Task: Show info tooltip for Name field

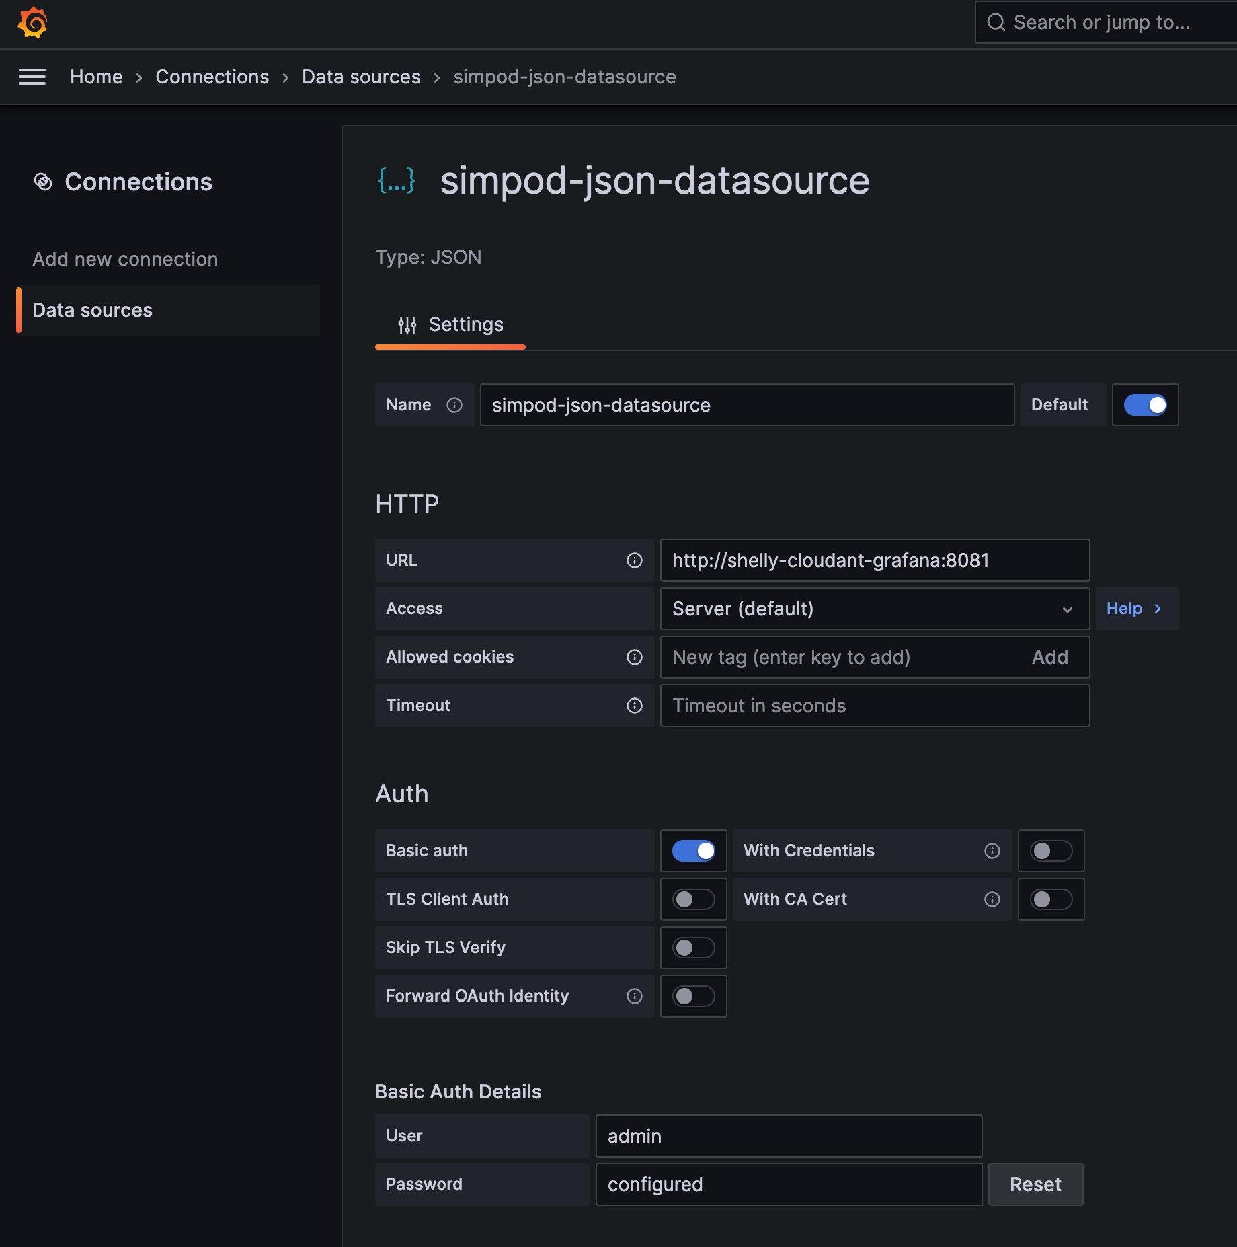Action: (x=454, y=405)
